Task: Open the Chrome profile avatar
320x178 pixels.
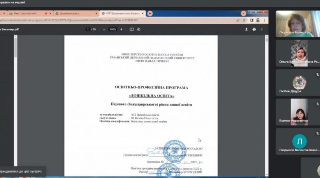Action: [258, 20]
